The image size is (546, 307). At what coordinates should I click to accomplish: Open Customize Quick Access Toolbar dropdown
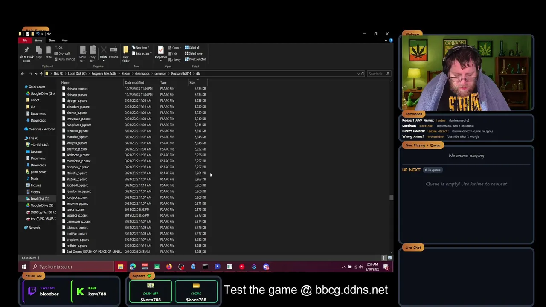coord(42,34)
